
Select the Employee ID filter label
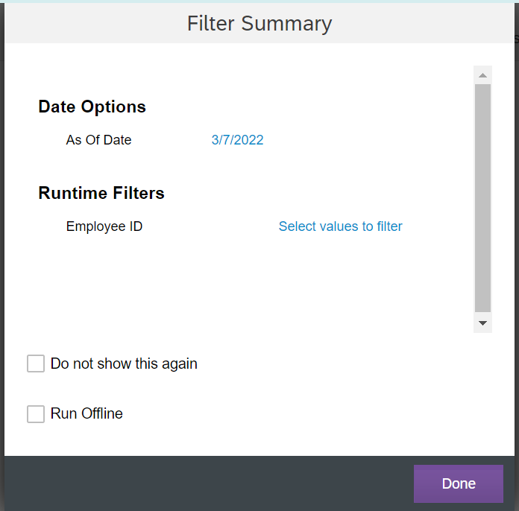tap(104, 226)
